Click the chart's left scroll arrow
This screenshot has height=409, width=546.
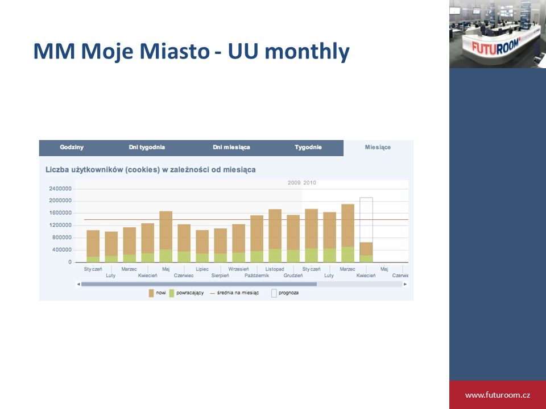[x=78, y=284]
